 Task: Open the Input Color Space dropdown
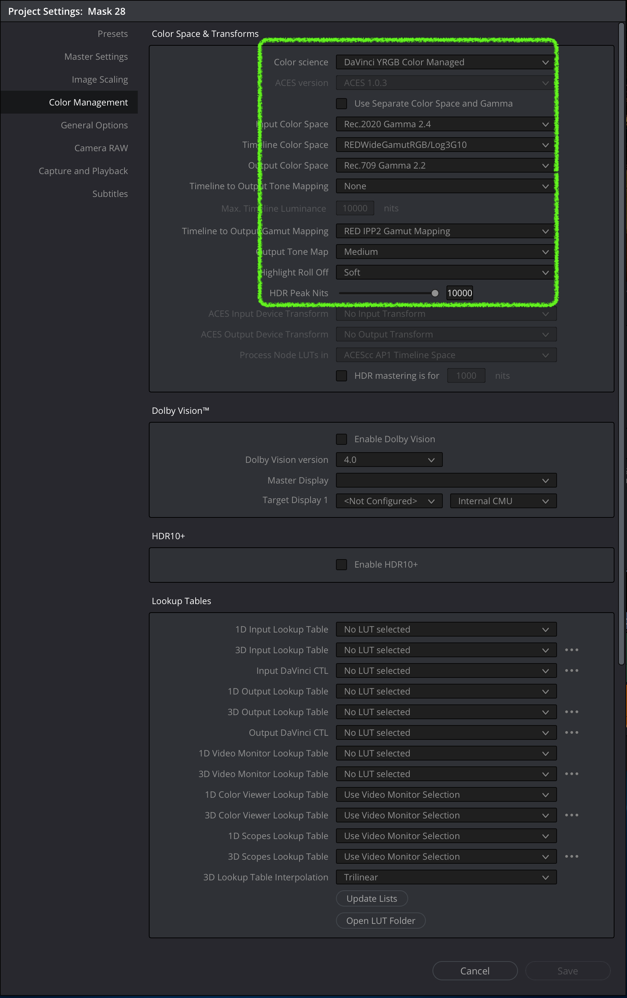click(x=446, y=124)
